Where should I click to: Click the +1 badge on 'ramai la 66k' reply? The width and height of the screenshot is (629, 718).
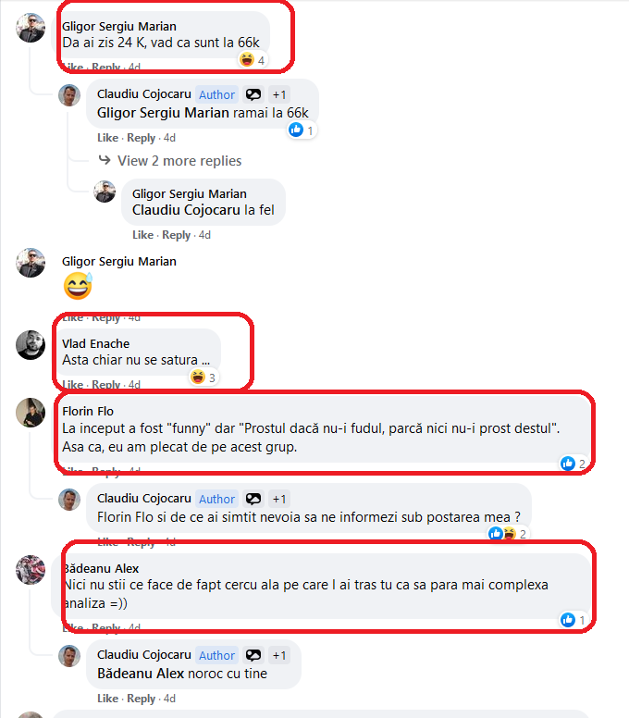coord(279,94)
